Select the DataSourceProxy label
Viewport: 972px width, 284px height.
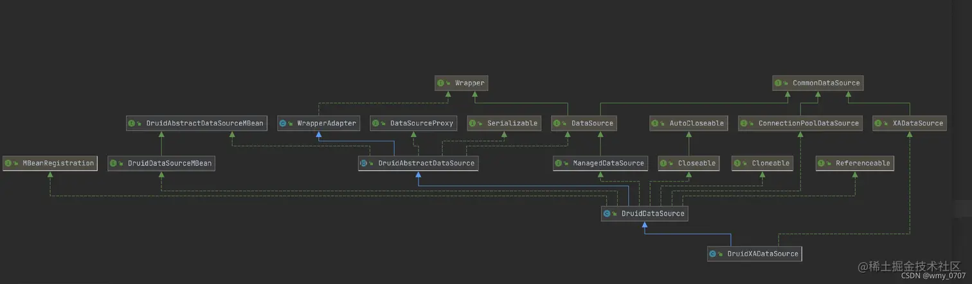coord(422,123)
